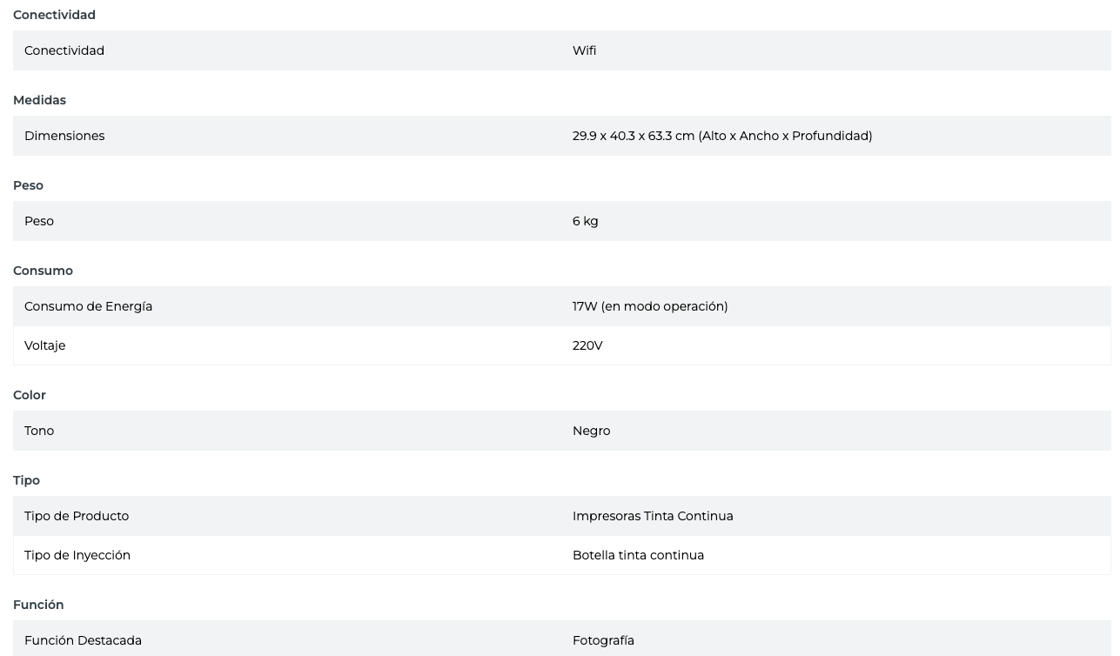This screenshot has height=656, width=1120.
Task: Select the Fotografía function value
Action: [x=603, y=640]
